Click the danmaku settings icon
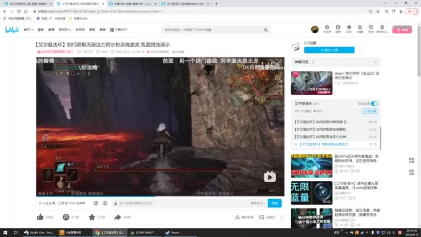This screenshot has width=421, height=237. point(105,203)
